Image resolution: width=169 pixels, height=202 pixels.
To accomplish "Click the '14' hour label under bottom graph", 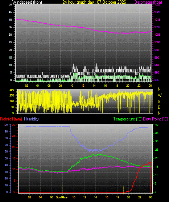I will pos(95,197).
